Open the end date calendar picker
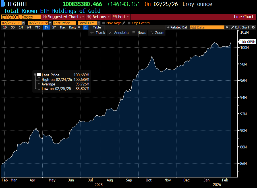Image resolution: width=257 pixels, height=188 pixels. pyautogui.click(x=50, y=23)
